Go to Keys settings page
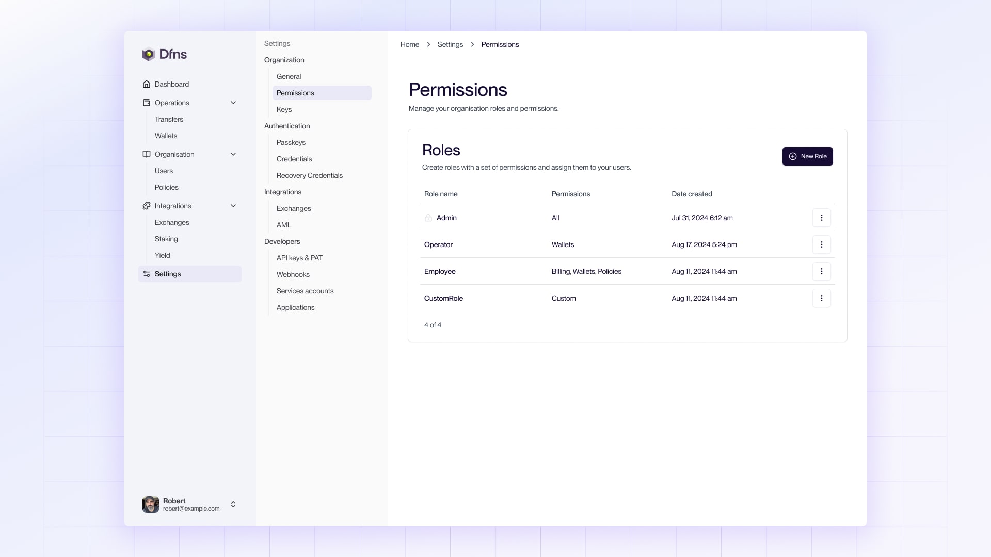The image size is (991, 557). pyautogui.click(x=284, y=109)
